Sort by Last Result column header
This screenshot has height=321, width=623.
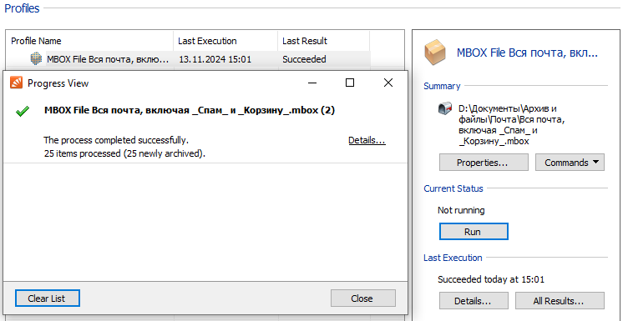[323, 41]
